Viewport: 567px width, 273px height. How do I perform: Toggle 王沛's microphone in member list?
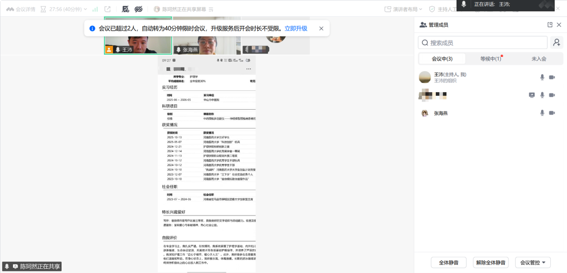point(542,77)
